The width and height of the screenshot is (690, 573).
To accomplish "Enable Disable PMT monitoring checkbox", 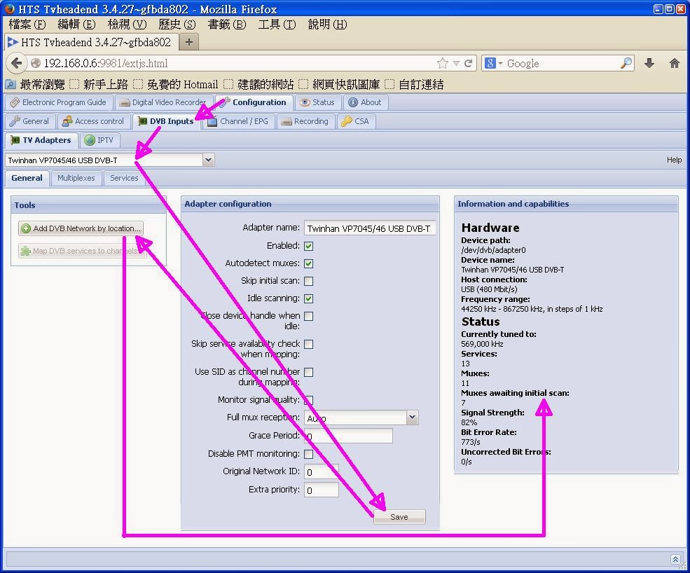I will 308,454.
